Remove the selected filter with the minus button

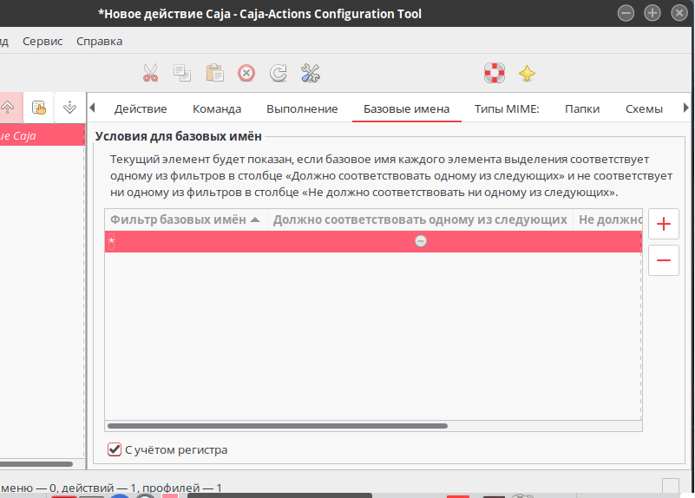664,260
